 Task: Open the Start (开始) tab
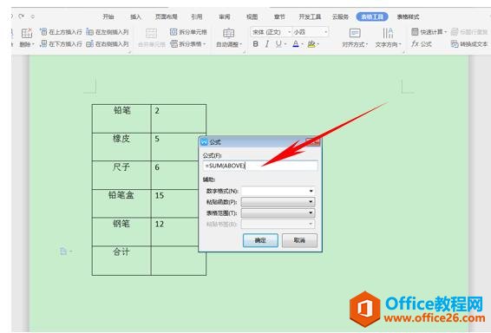point(108,16)
